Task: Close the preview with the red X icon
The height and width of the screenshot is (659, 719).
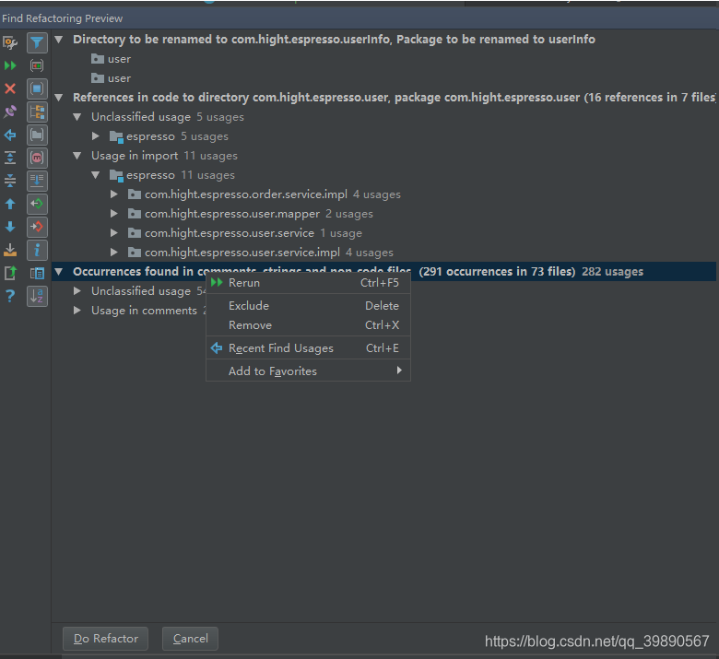Action: coord(10,88)
